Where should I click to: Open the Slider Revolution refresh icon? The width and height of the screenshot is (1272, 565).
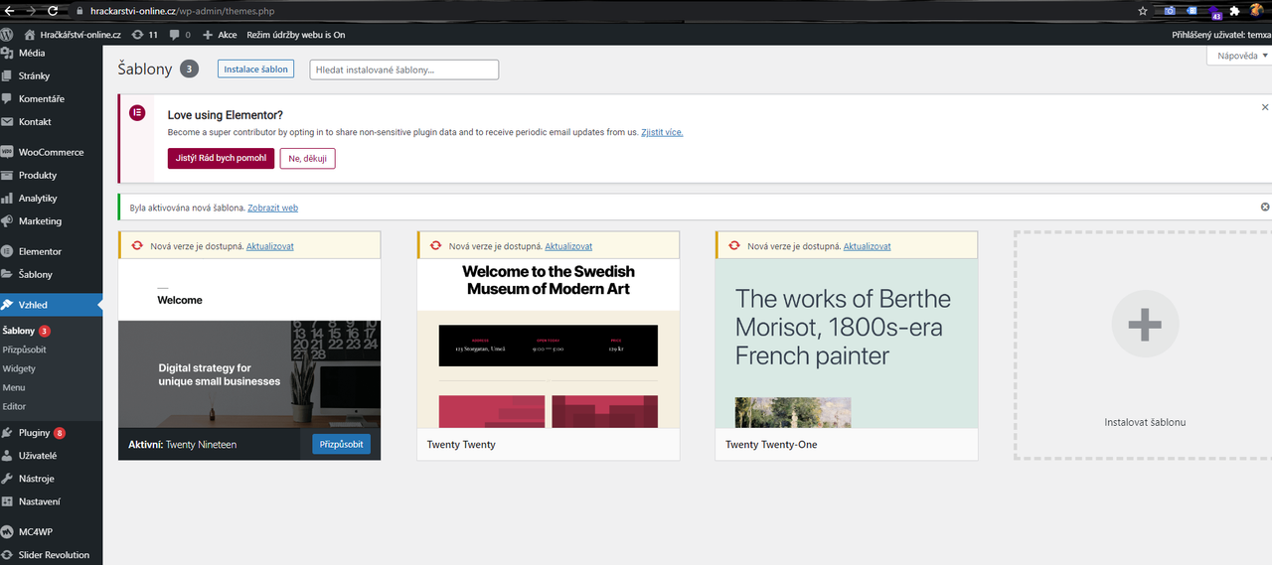[x=8, y=555]
